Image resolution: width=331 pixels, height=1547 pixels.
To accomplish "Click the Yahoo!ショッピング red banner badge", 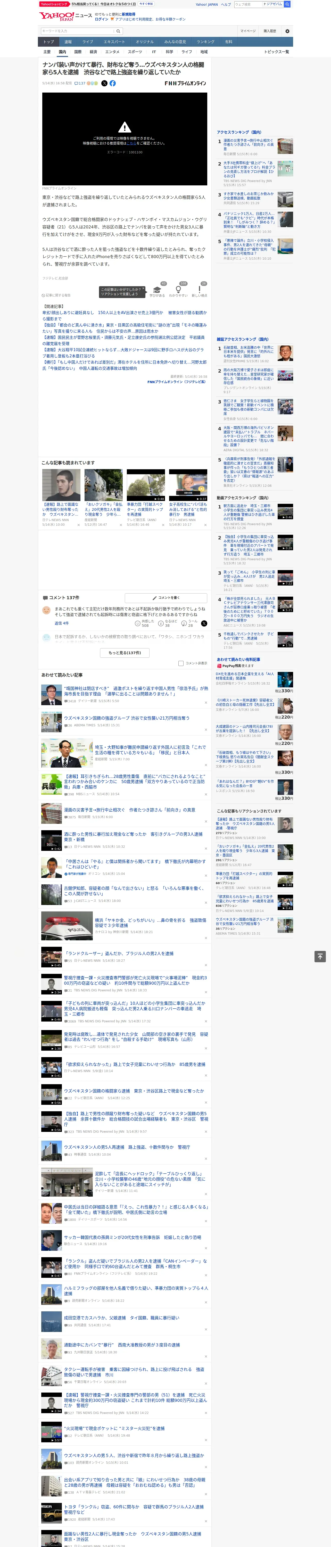I will [x=54, y=4].
